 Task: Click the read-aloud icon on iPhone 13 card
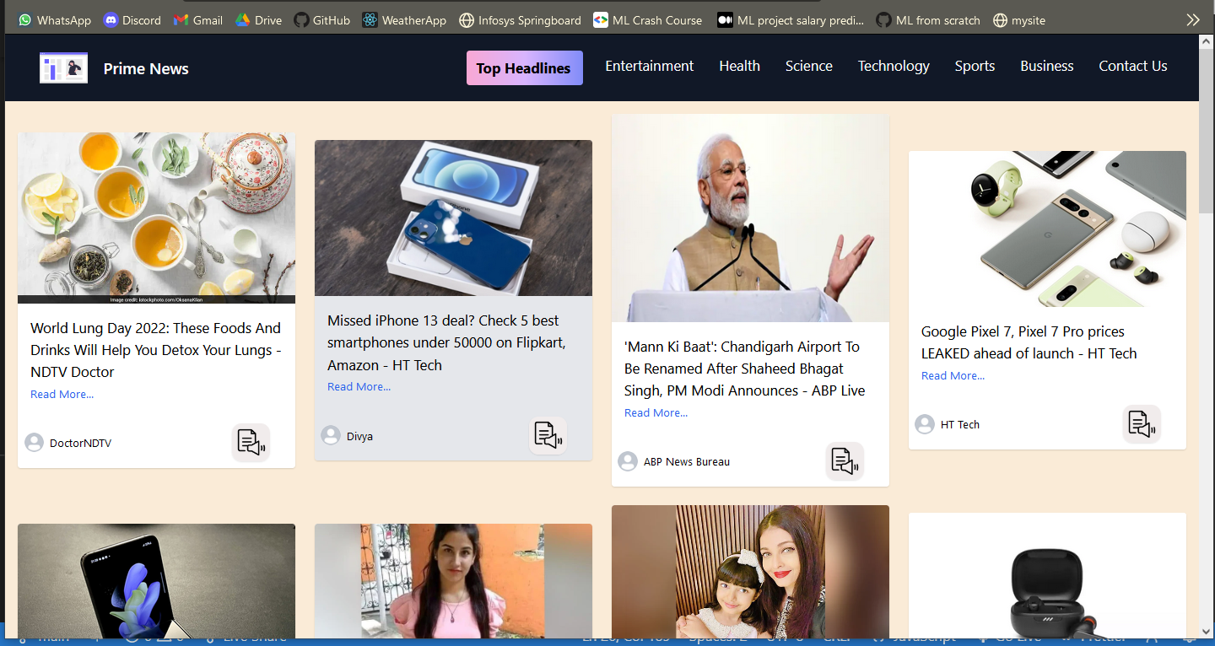tap(548, 436)
